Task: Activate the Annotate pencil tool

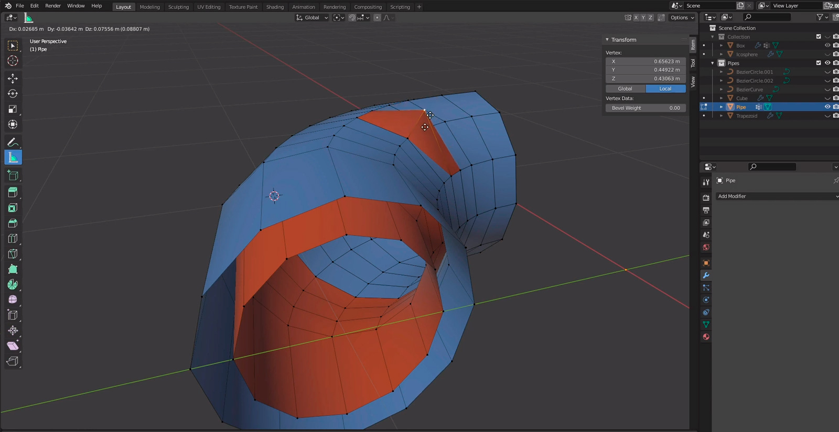Action: tap(13, 142)
